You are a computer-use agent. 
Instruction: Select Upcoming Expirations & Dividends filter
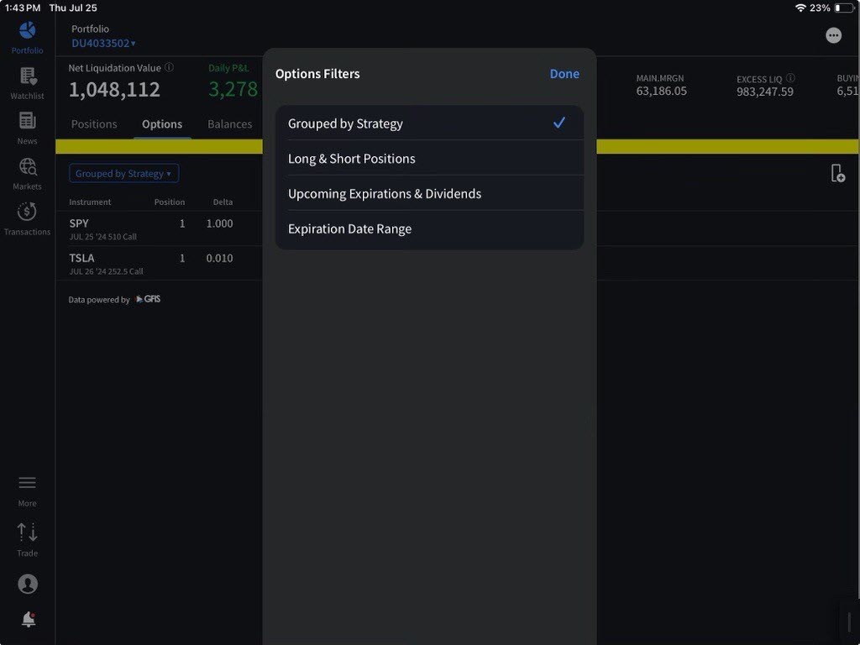(429, 193)
